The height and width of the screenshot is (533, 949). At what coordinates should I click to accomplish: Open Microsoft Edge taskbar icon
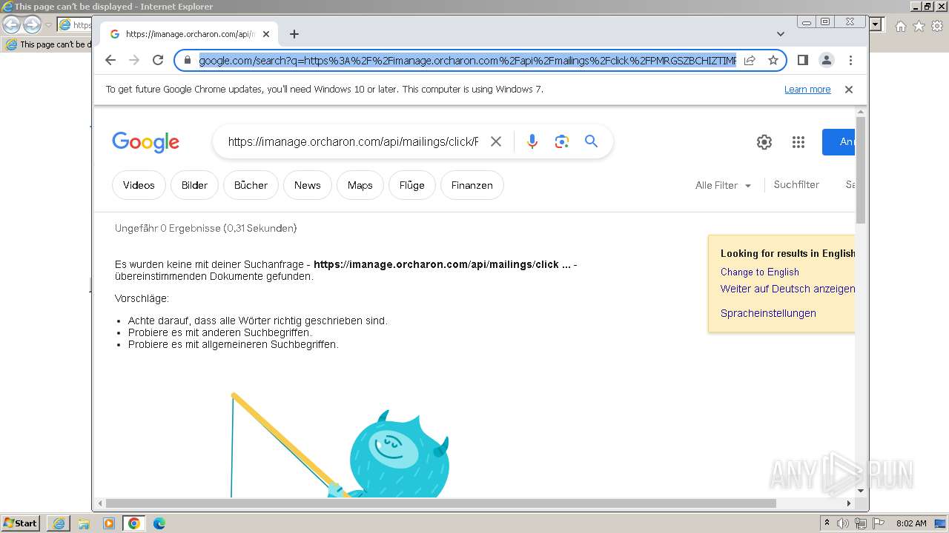click(159, 523)
